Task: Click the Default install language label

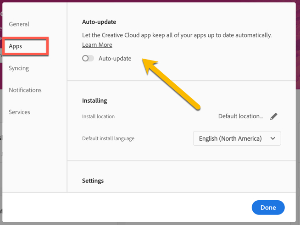Action: click(108, 138)
